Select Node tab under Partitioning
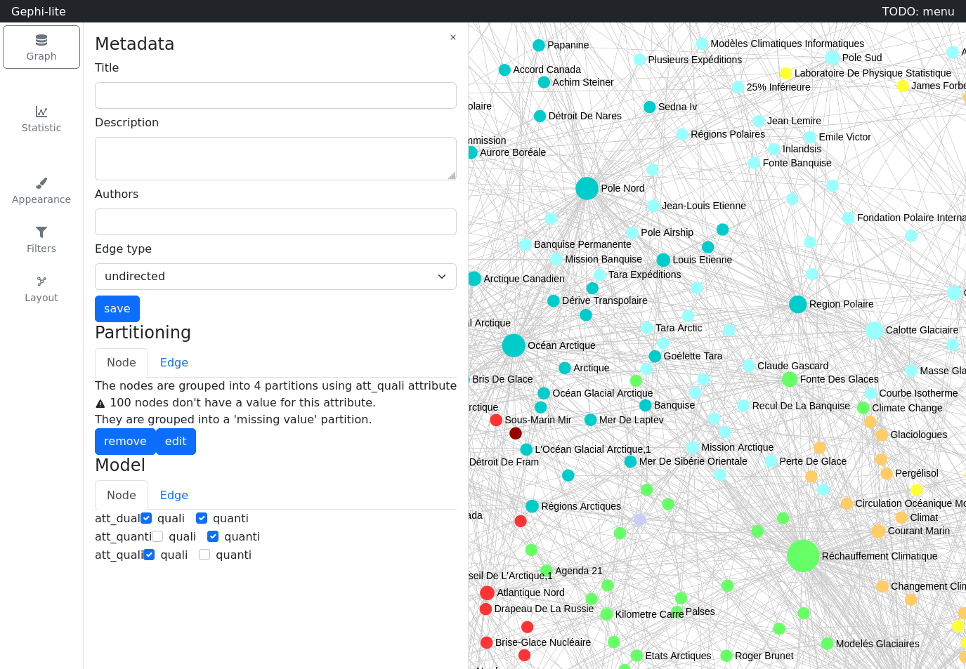966x669 pixels. tap(122, 363)
